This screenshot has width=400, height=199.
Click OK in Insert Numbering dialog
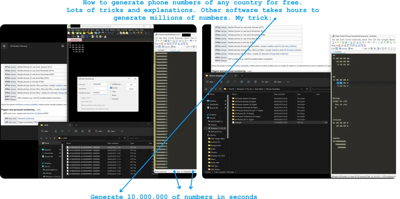[x=131, y=85]
